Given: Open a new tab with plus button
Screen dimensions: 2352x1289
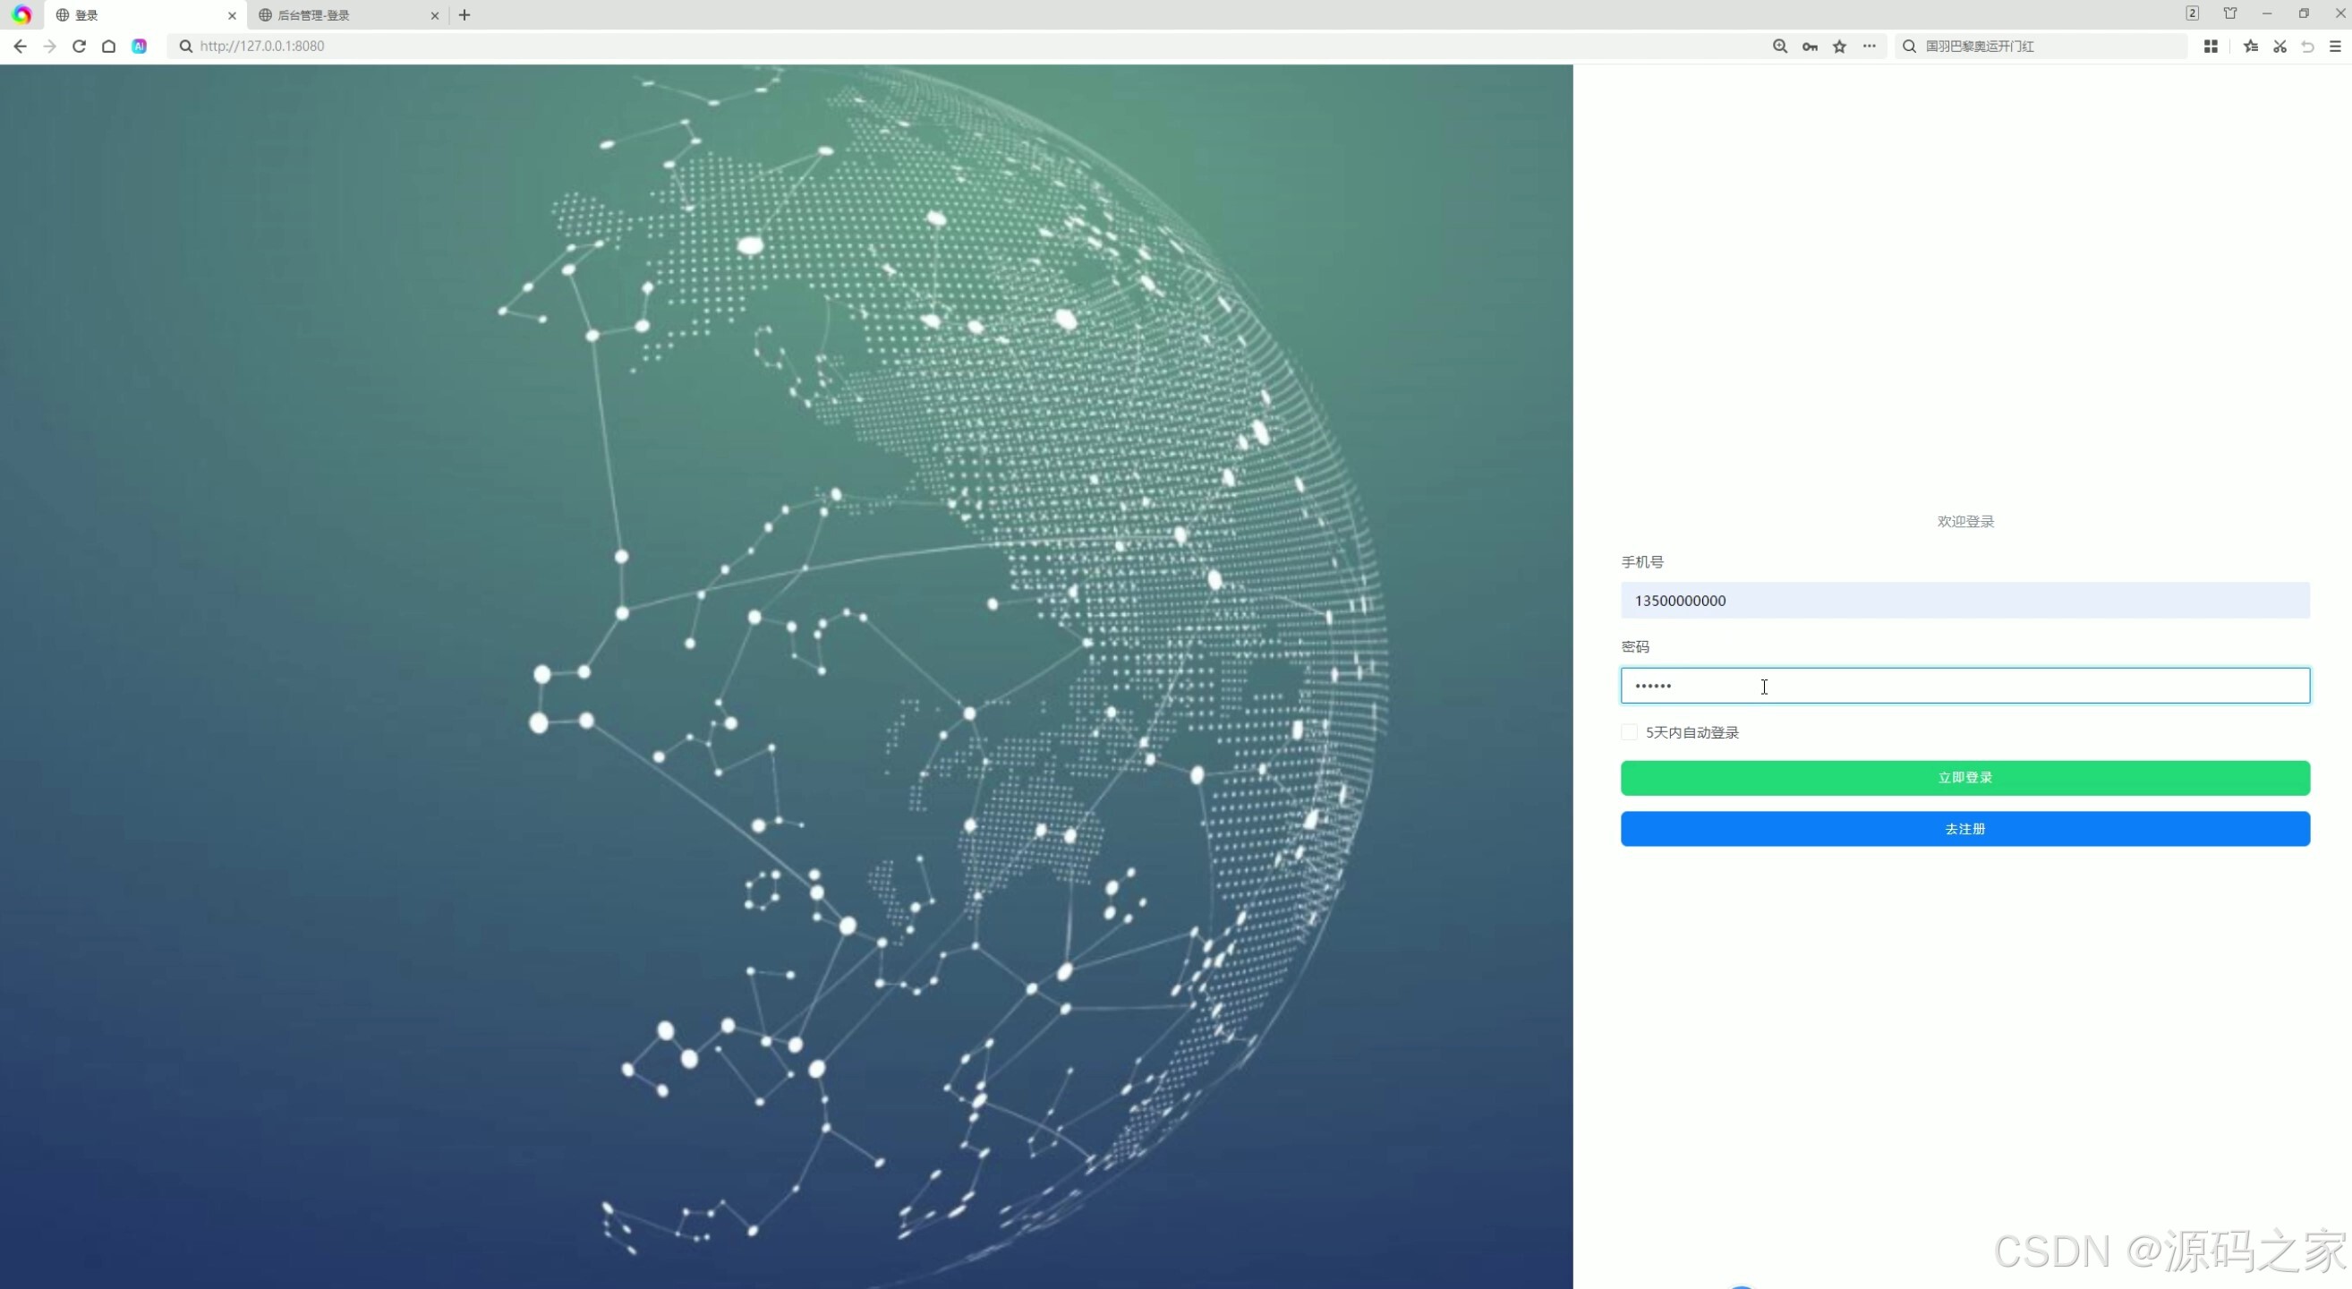Looking at the screenshot, I should tap(464, 14).
